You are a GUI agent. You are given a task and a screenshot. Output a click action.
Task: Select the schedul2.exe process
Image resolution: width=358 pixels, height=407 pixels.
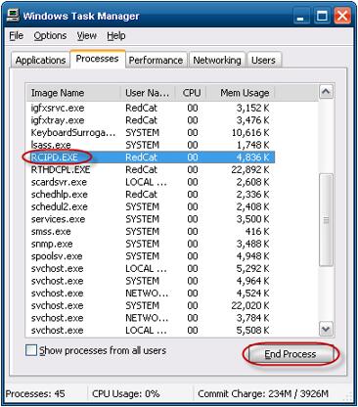point(151,207)
